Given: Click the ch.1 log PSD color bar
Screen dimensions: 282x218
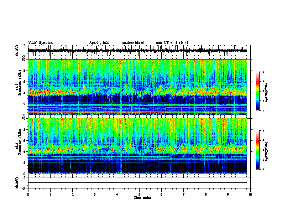Looking at the screenshot, I should [257, 91].
